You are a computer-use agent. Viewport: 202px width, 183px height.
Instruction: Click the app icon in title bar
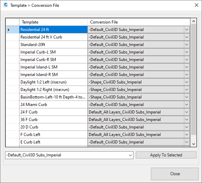coord(6,5)
